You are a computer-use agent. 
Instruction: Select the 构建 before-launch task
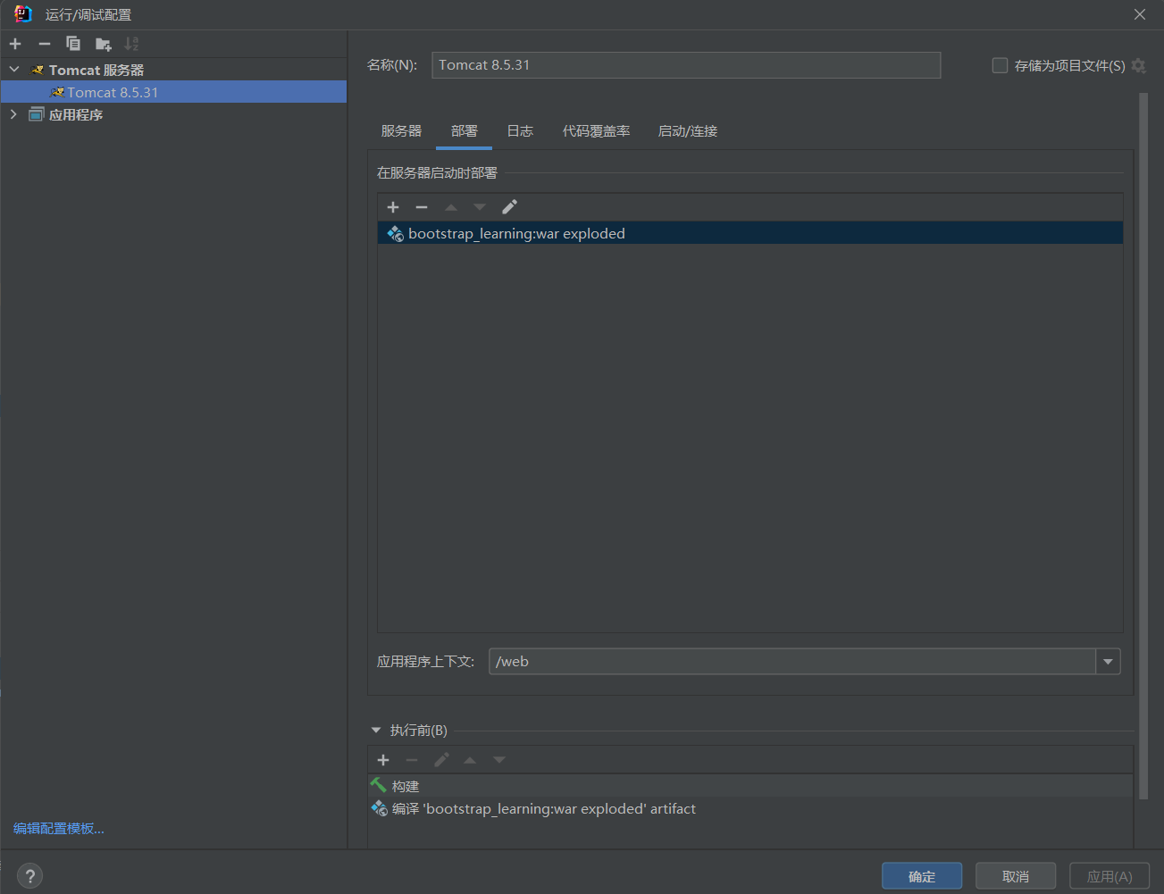click(x=750, y=786)
